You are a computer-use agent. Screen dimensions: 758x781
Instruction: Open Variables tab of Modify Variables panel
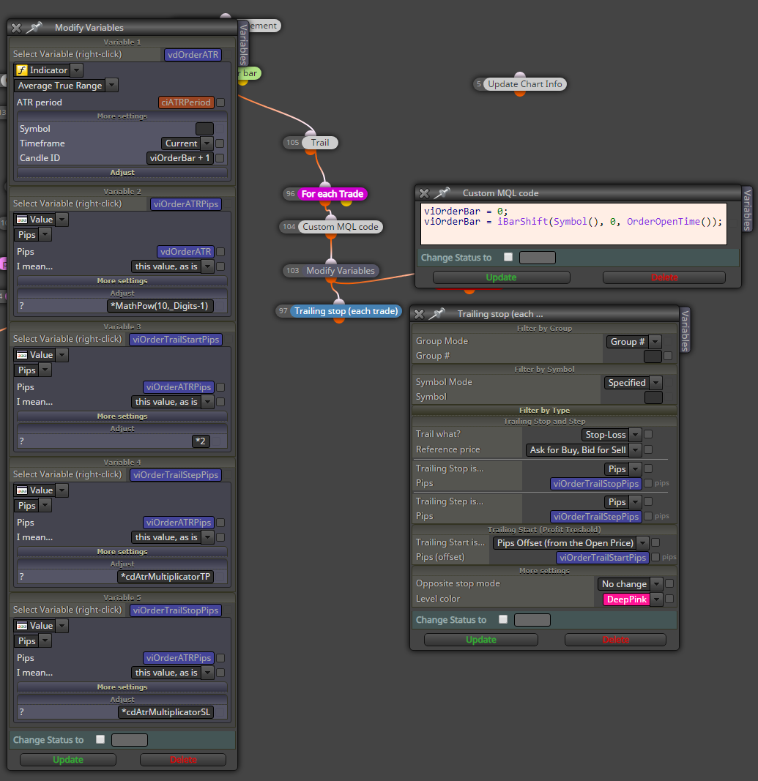tap(243, 45)
